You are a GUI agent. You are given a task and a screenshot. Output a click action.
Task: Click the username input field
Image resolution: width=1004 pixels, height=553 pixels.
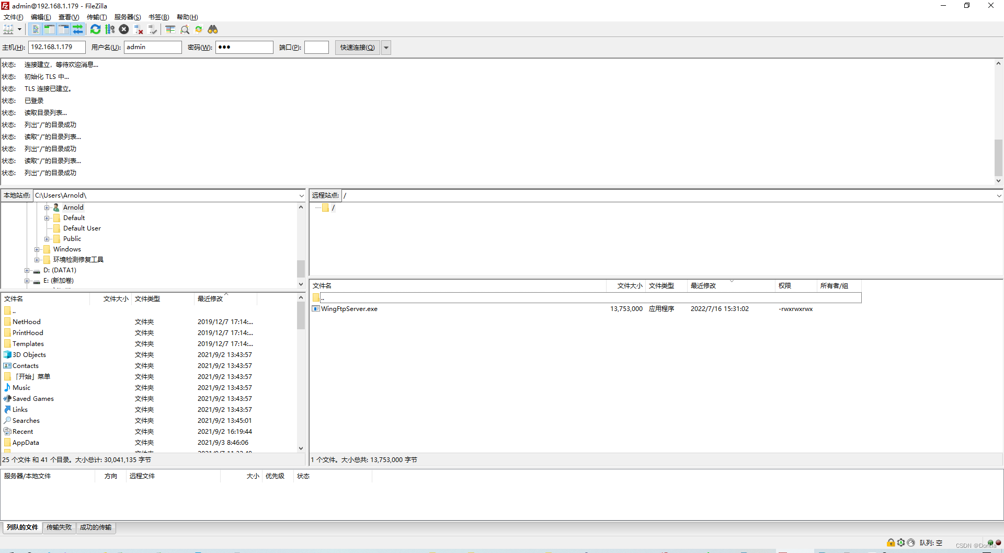[x=153, y=47]
